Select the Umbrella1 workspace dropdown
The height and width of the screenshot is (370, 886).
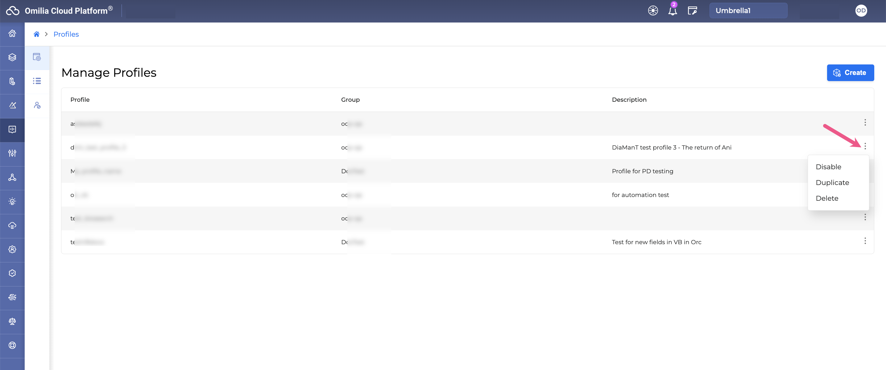[748, 10]
